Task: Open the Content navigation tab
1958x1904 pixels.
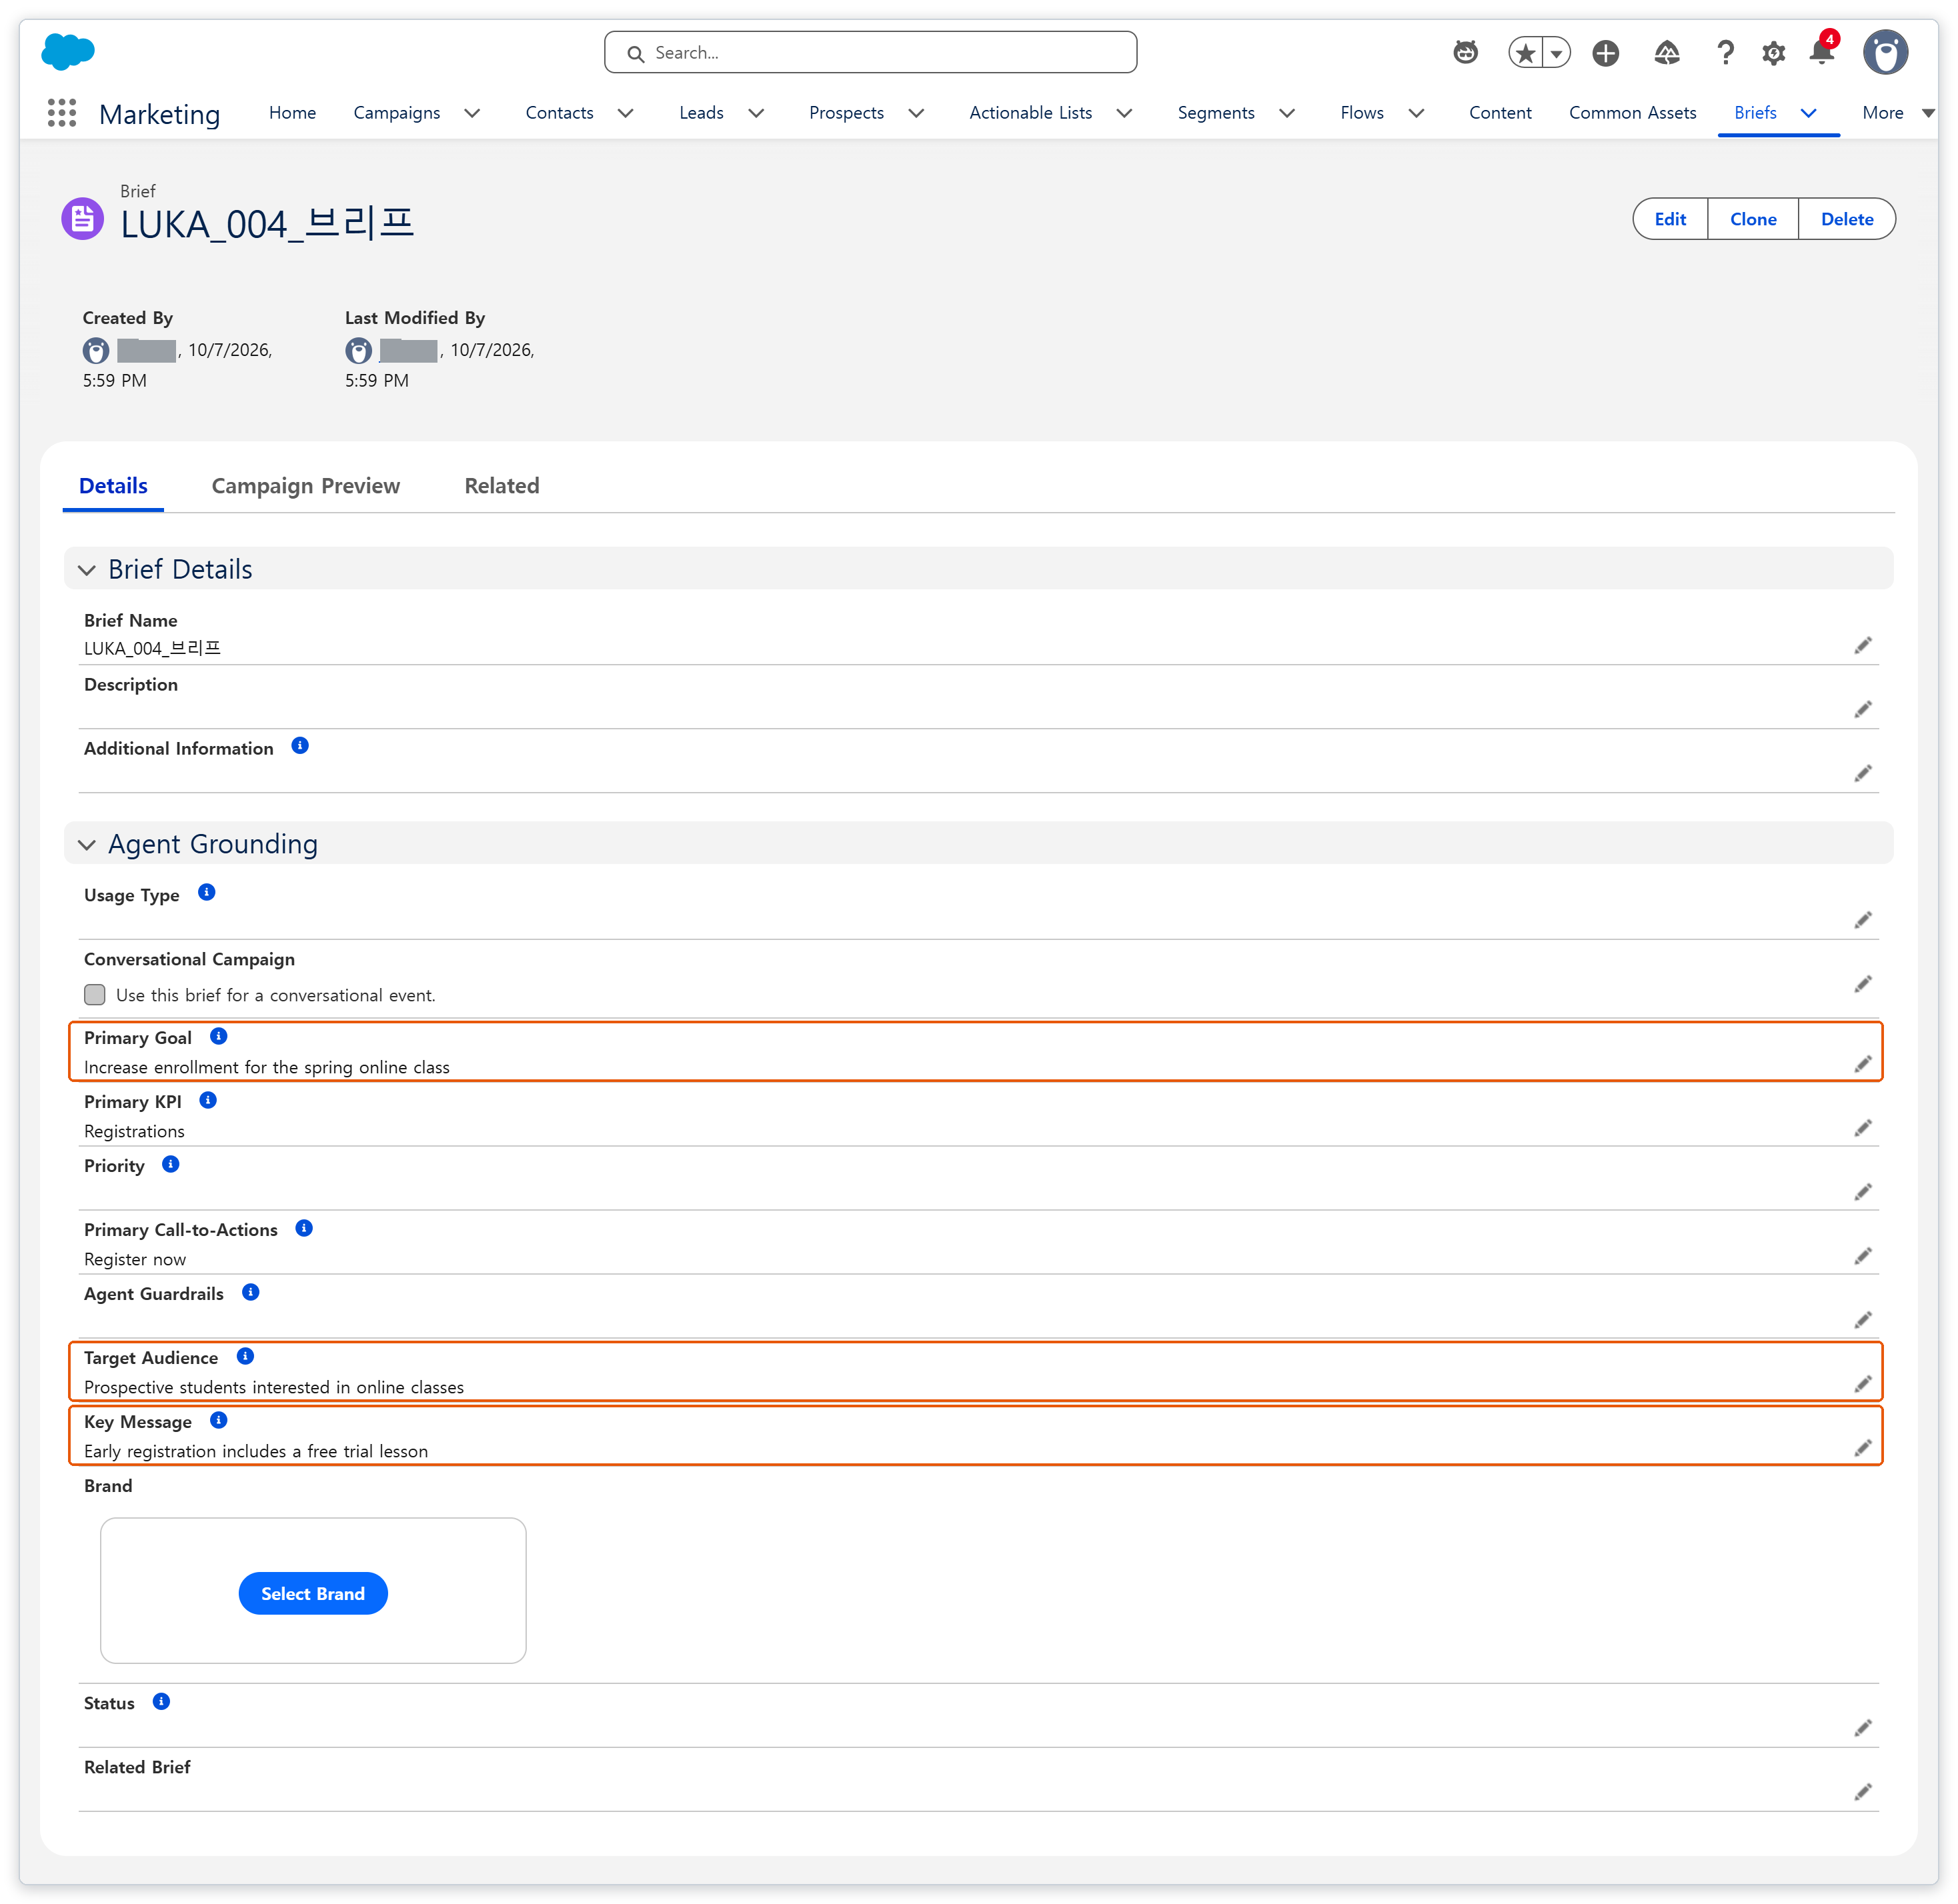Action: [1500, 113]
